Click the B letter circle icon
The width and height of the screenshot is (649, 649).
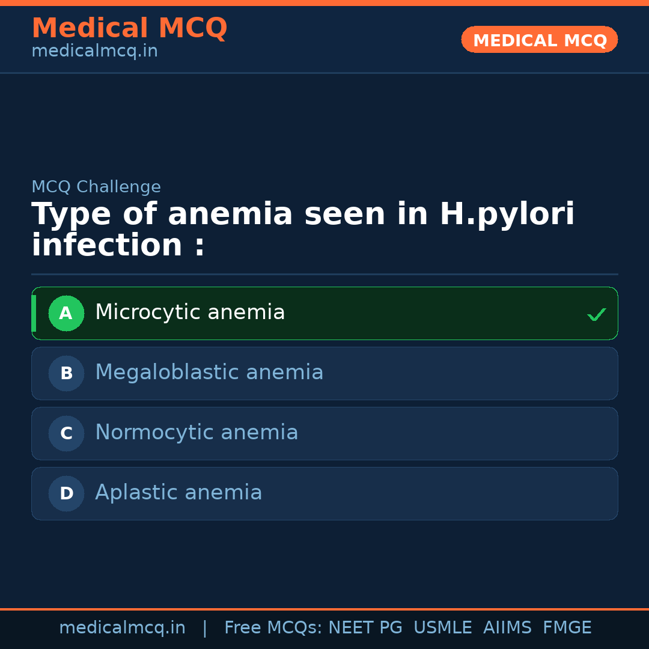[66, 373]
